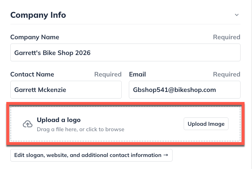Focus the Email input field
This screenshot has width=252, height=169.
click(x=184, y=90)
